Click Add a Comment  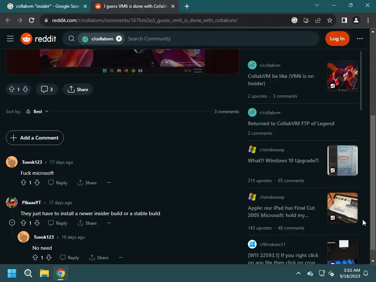(x=35, y=138)
